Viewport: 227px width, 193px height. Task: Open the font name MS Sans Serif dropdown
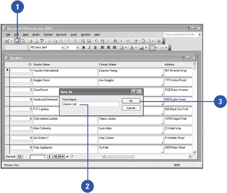point(63,48)
